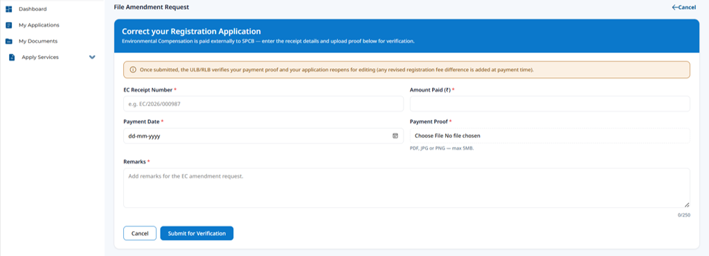Click the Dashboard grid icon
Viewport: 709px width, 256px height.
pos(8,9)
